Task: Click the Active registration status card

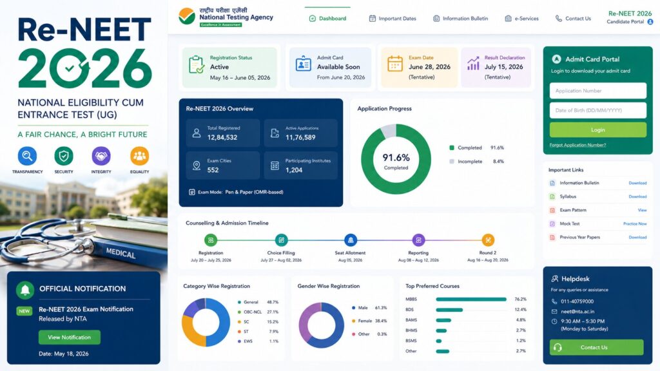Action: coord(229,67)
